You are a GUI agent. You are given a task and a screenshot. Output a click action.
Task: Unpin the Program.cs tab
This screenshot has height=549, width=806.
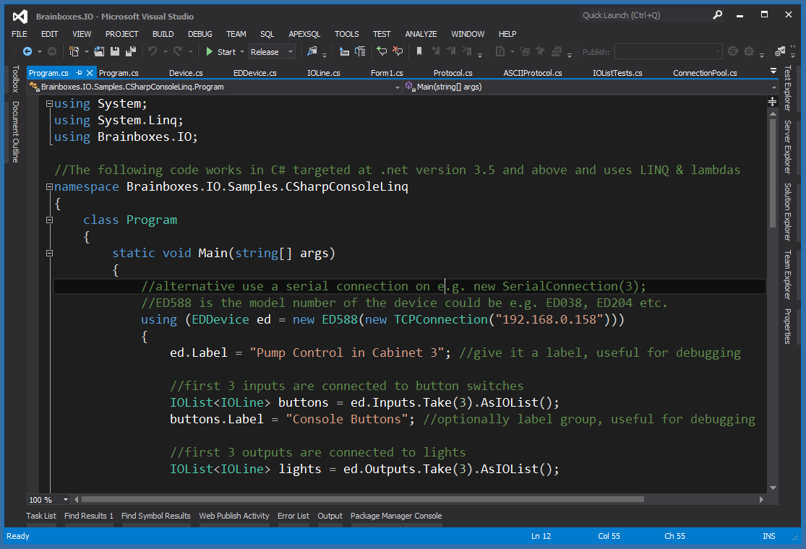pos(78,72)
